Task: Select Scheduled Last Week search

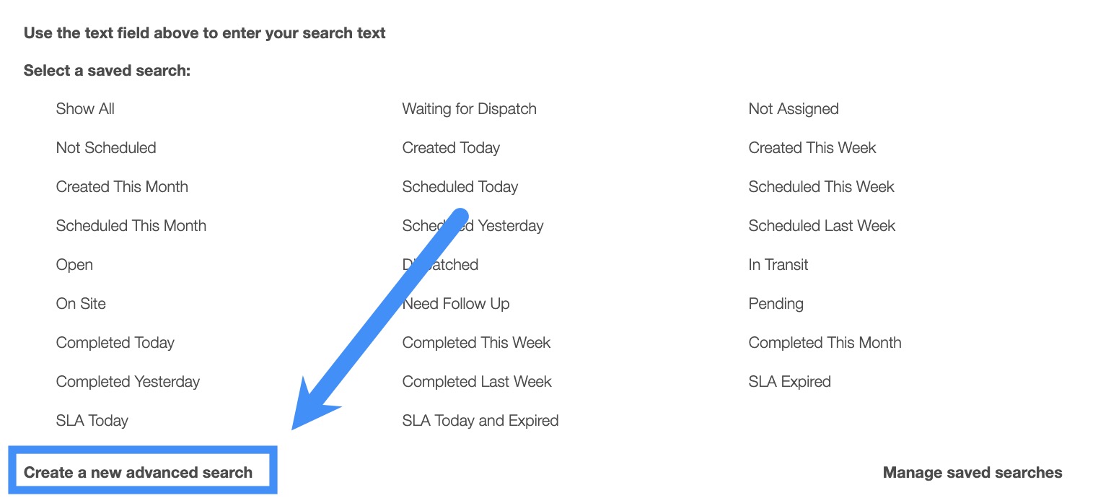Action: (822, 226)
